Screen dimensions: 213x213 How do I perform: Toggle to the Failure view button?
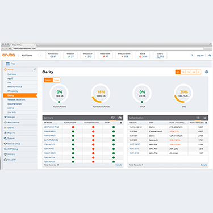click(x=48, y=80)
